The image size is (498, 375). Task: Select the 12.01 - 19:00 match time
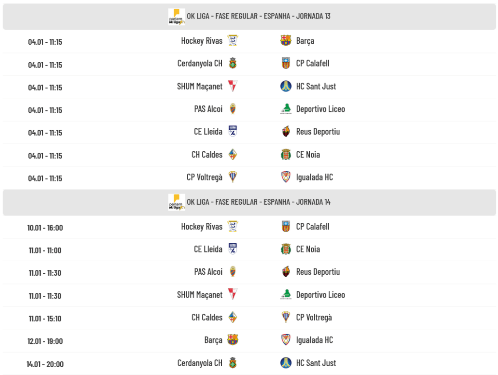click(x=45, y=341)
